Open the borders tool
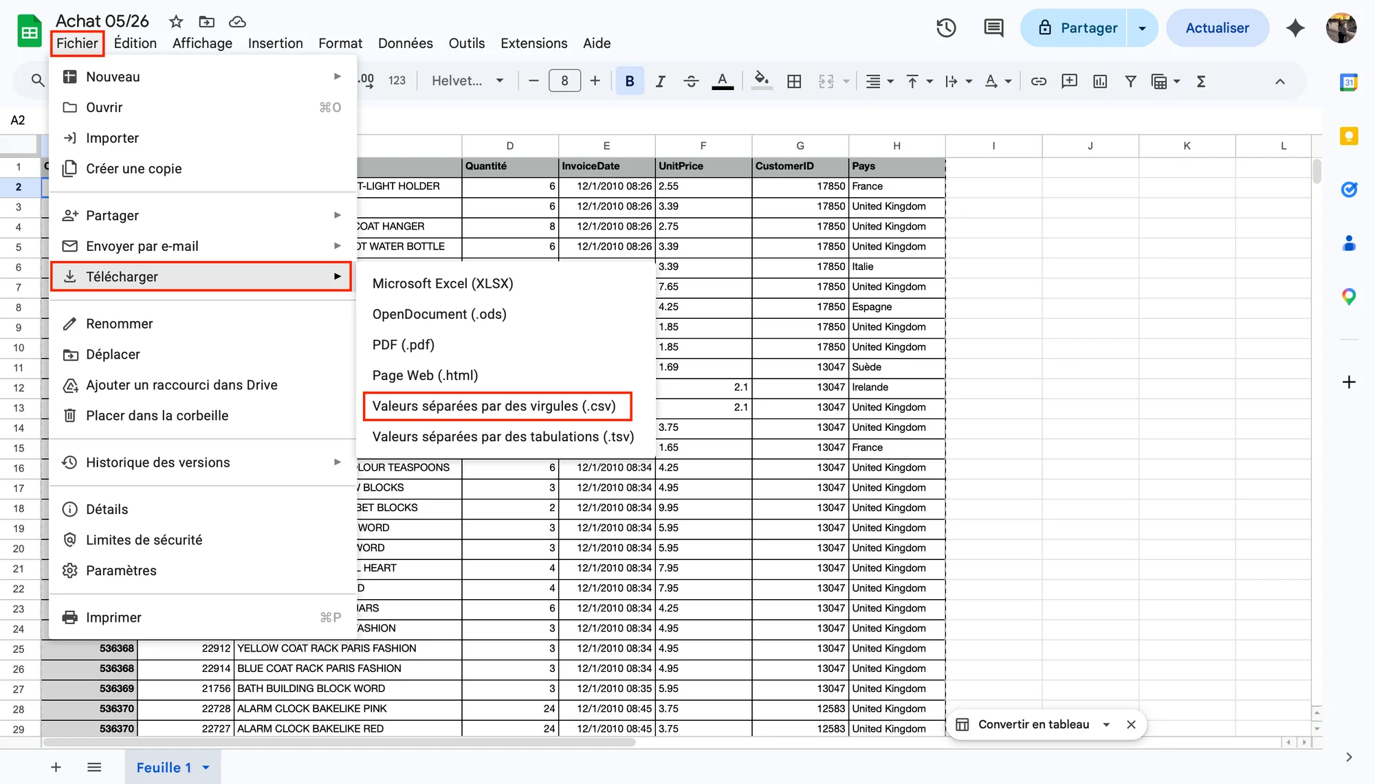Screen dimensions: 1375x784 point(794,81)
